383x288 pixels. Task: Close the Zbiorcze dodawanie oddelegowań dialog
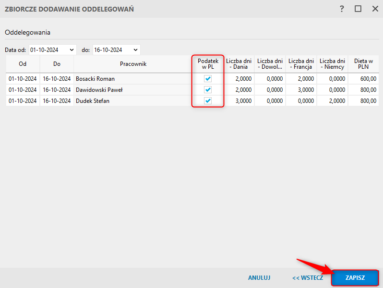tap(375, 9)
